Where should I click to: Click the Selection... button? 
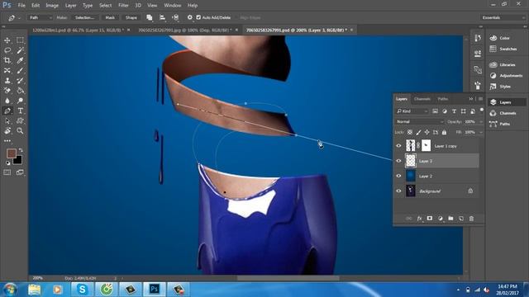click(x=84, y=17)
